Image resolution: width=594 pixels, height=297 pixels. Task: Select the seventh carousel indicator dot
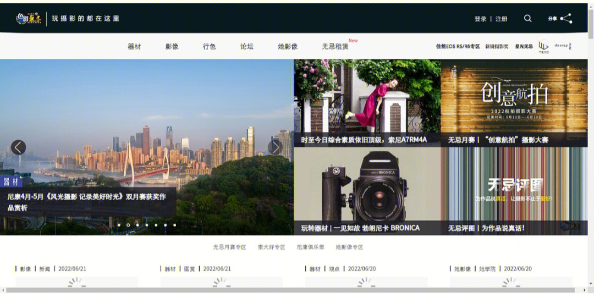175,225
